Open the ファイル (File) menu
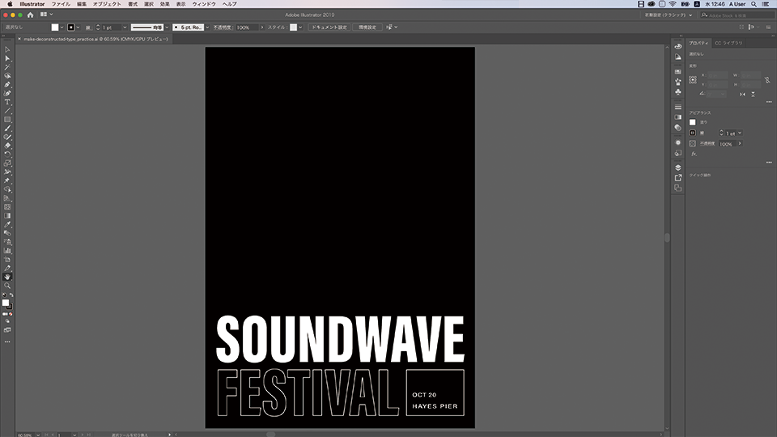777x437 pixels. [x=61, y=4]
